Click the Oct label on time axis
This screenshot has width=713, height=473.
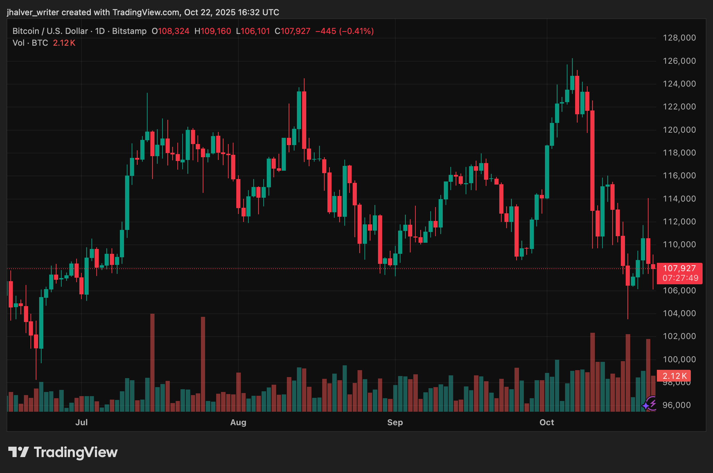pos(547,422)
